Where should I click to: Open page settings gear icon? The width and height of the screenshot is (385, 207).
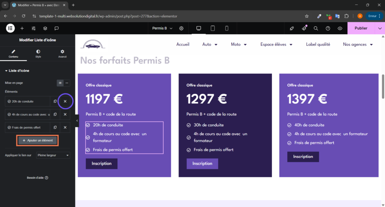pyautogui.click(x=182, y=28)
